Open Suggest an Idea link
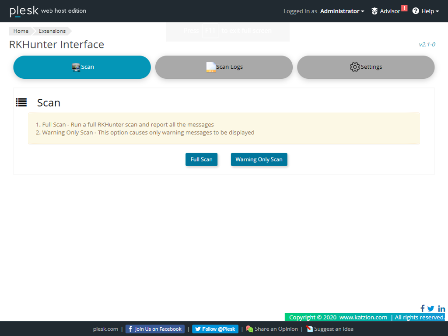Screen dimensions: 448x336 [x=334, y=329]
